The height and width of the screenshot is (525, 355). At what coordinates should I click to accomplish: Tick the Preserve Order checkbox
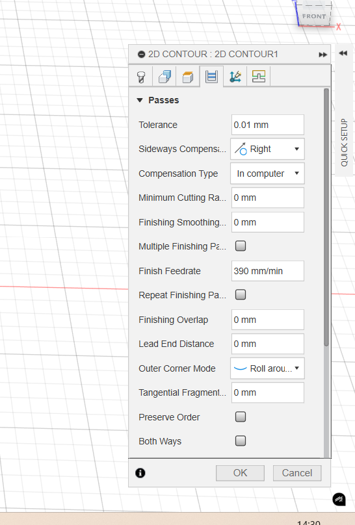pyautogui.click(x=241, y=417)
